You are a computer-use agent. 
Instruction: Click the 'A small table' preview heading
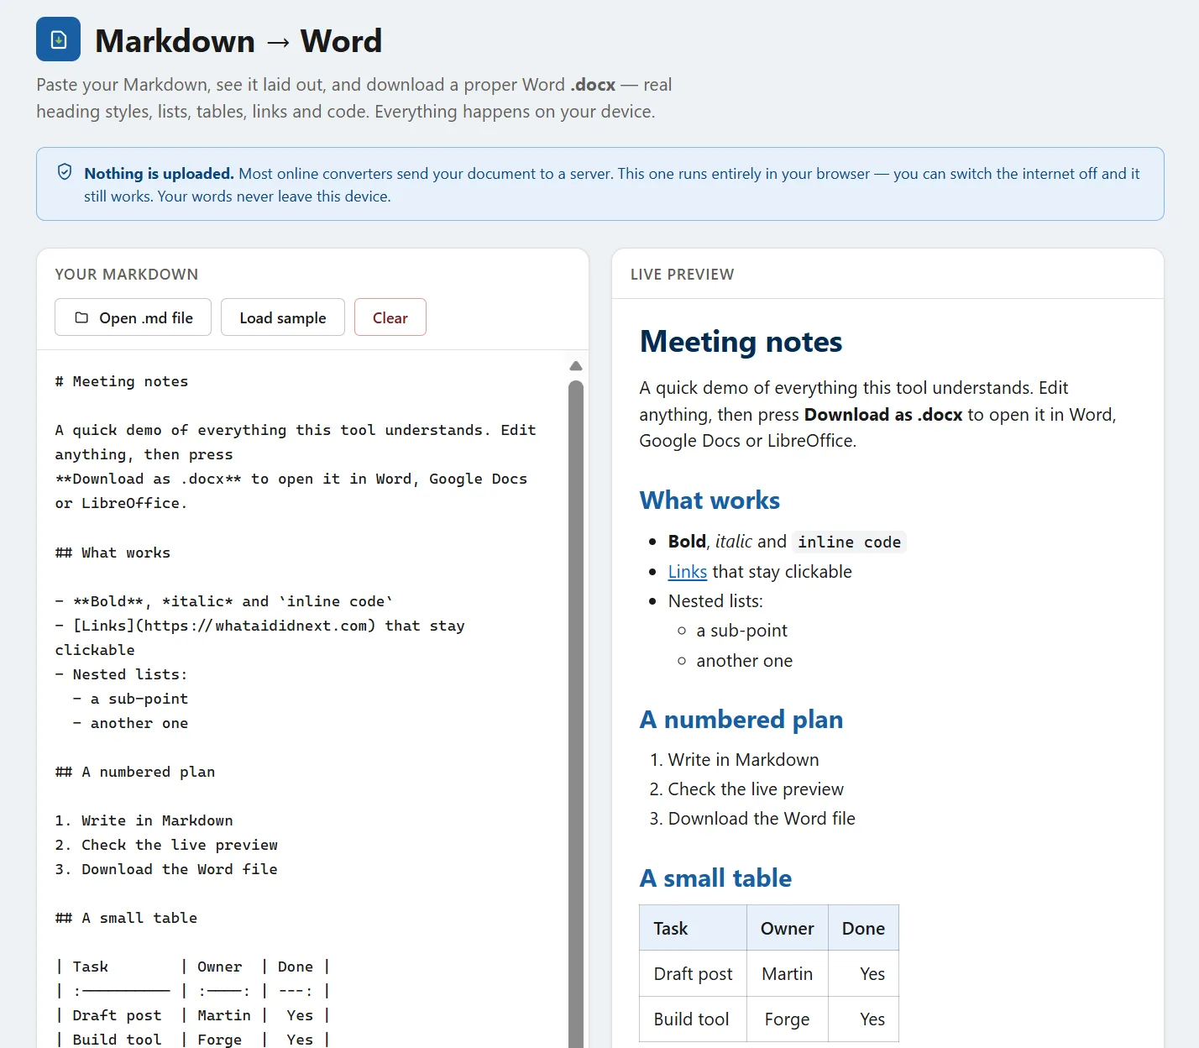[715, 878]
